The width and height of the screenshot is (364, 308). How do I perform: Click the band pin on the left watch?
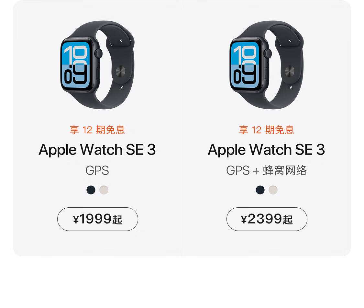coord(120,71)
